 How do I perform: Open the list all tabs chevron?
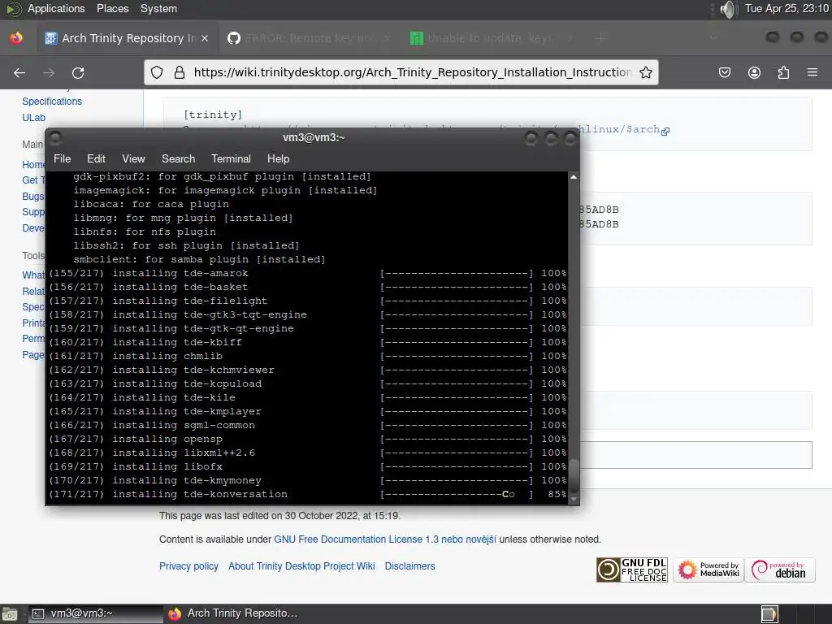point(714,38)
